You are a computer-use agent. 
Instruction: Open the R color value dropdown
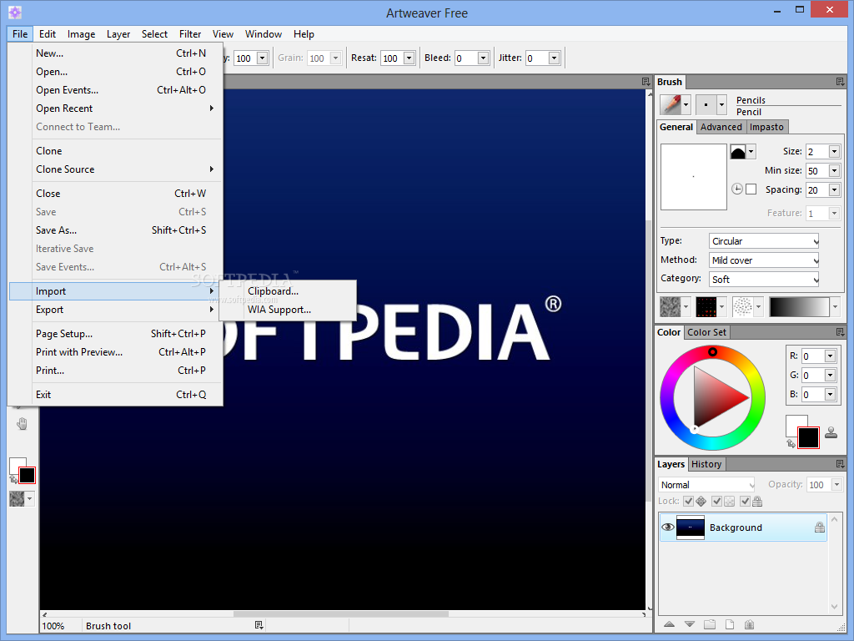[x=830, y=356]
